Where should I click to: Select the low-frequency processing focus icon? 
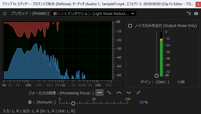point(109,93)
